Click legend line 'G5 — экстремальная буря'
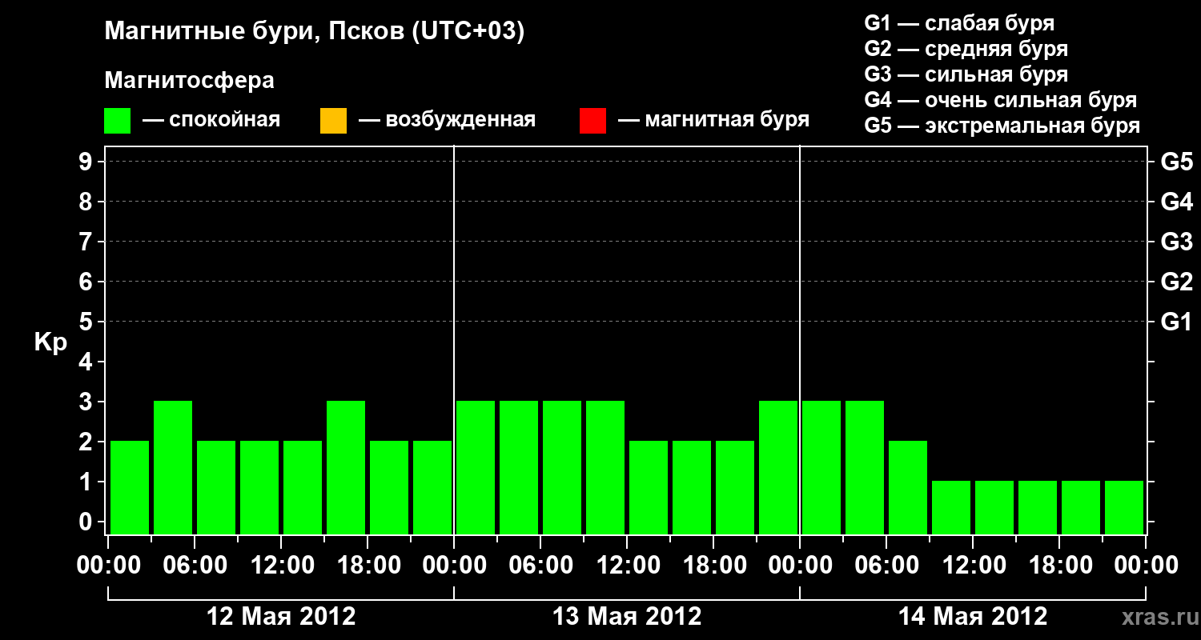Viewport: 1201px width, 640px height. pos(1002,126)
